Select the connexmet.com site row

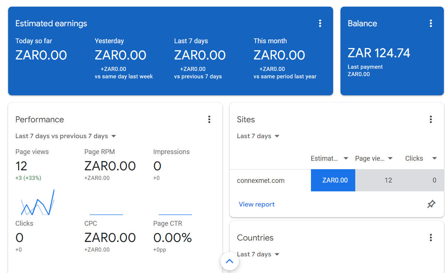tap(261, 181)
